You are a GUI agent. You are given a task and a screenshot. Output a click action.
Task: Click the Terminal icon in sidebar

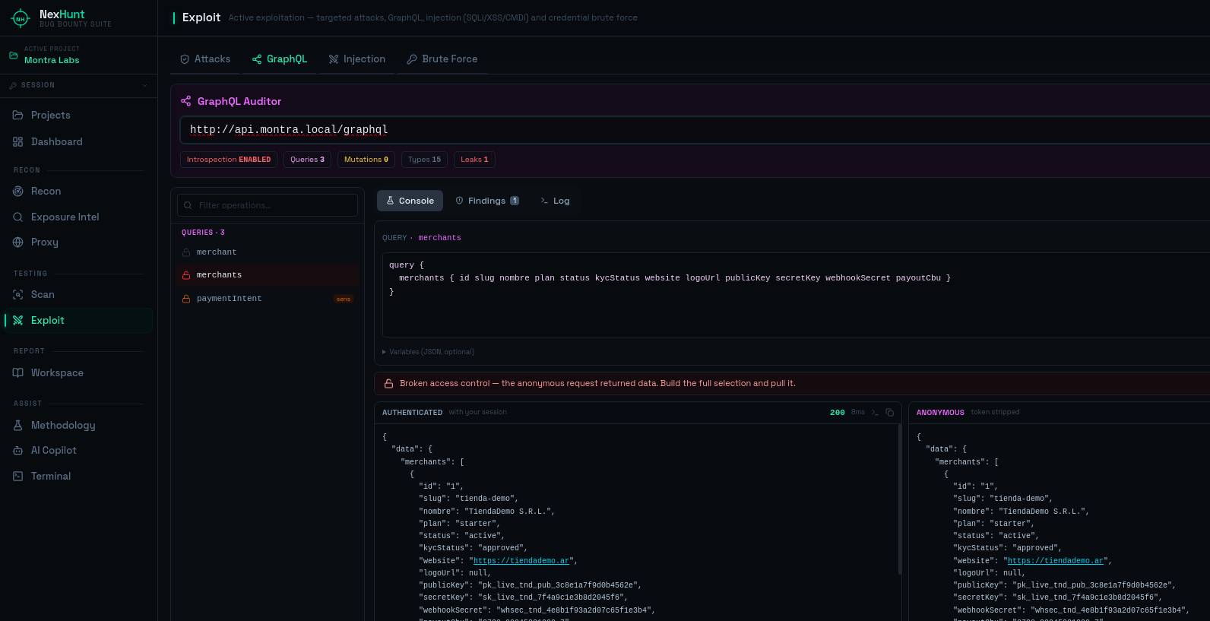17,476
